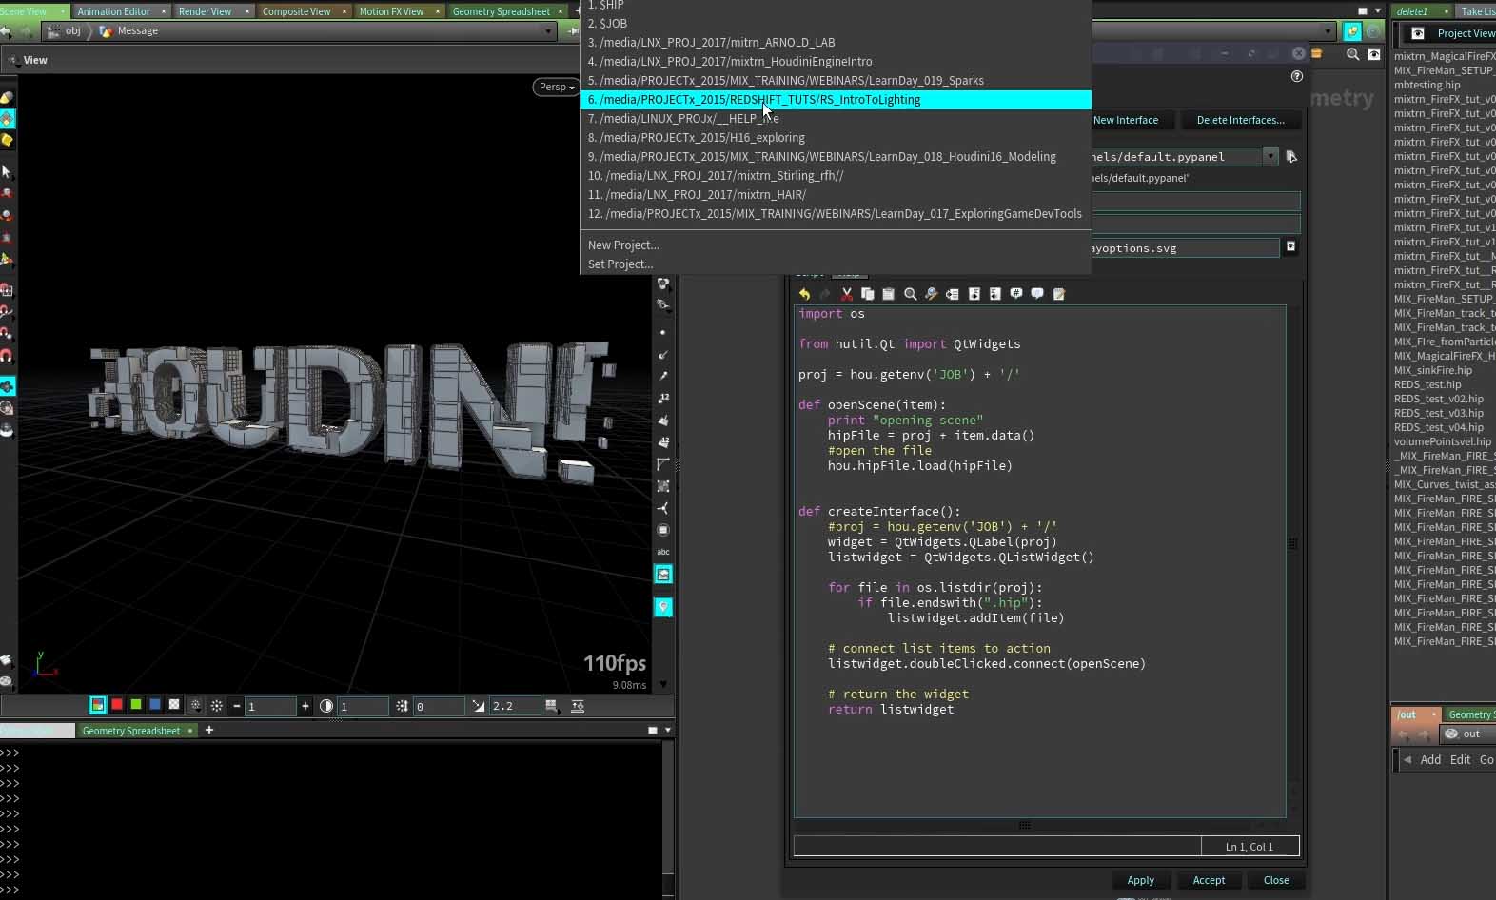This screenshot has width=1496, height=900.
Task: Expand the obj network path dropdown
Action: (x=547, y=31)
